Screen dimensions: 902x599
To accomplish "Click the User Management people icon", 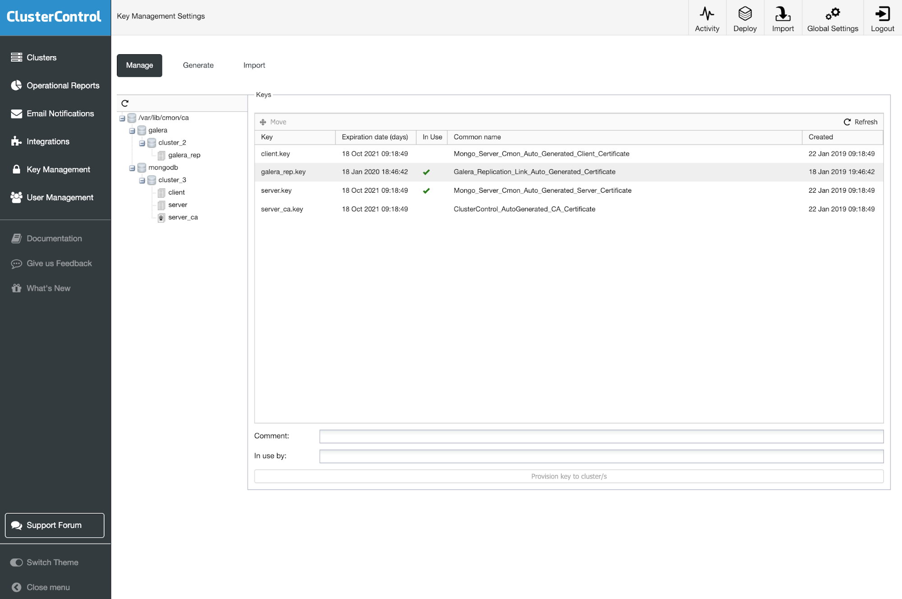I will pyautogui.click(x=16, y=197).
